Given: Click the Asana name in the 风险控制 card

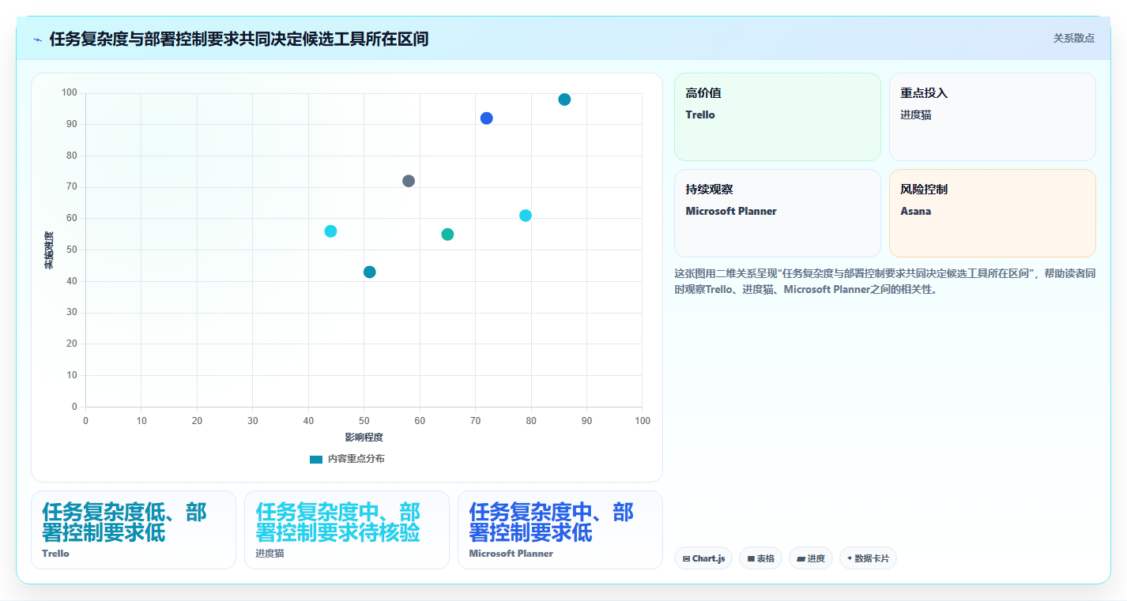Looking at the screenshot, I should pyautogui.click(x=916, y=212).
